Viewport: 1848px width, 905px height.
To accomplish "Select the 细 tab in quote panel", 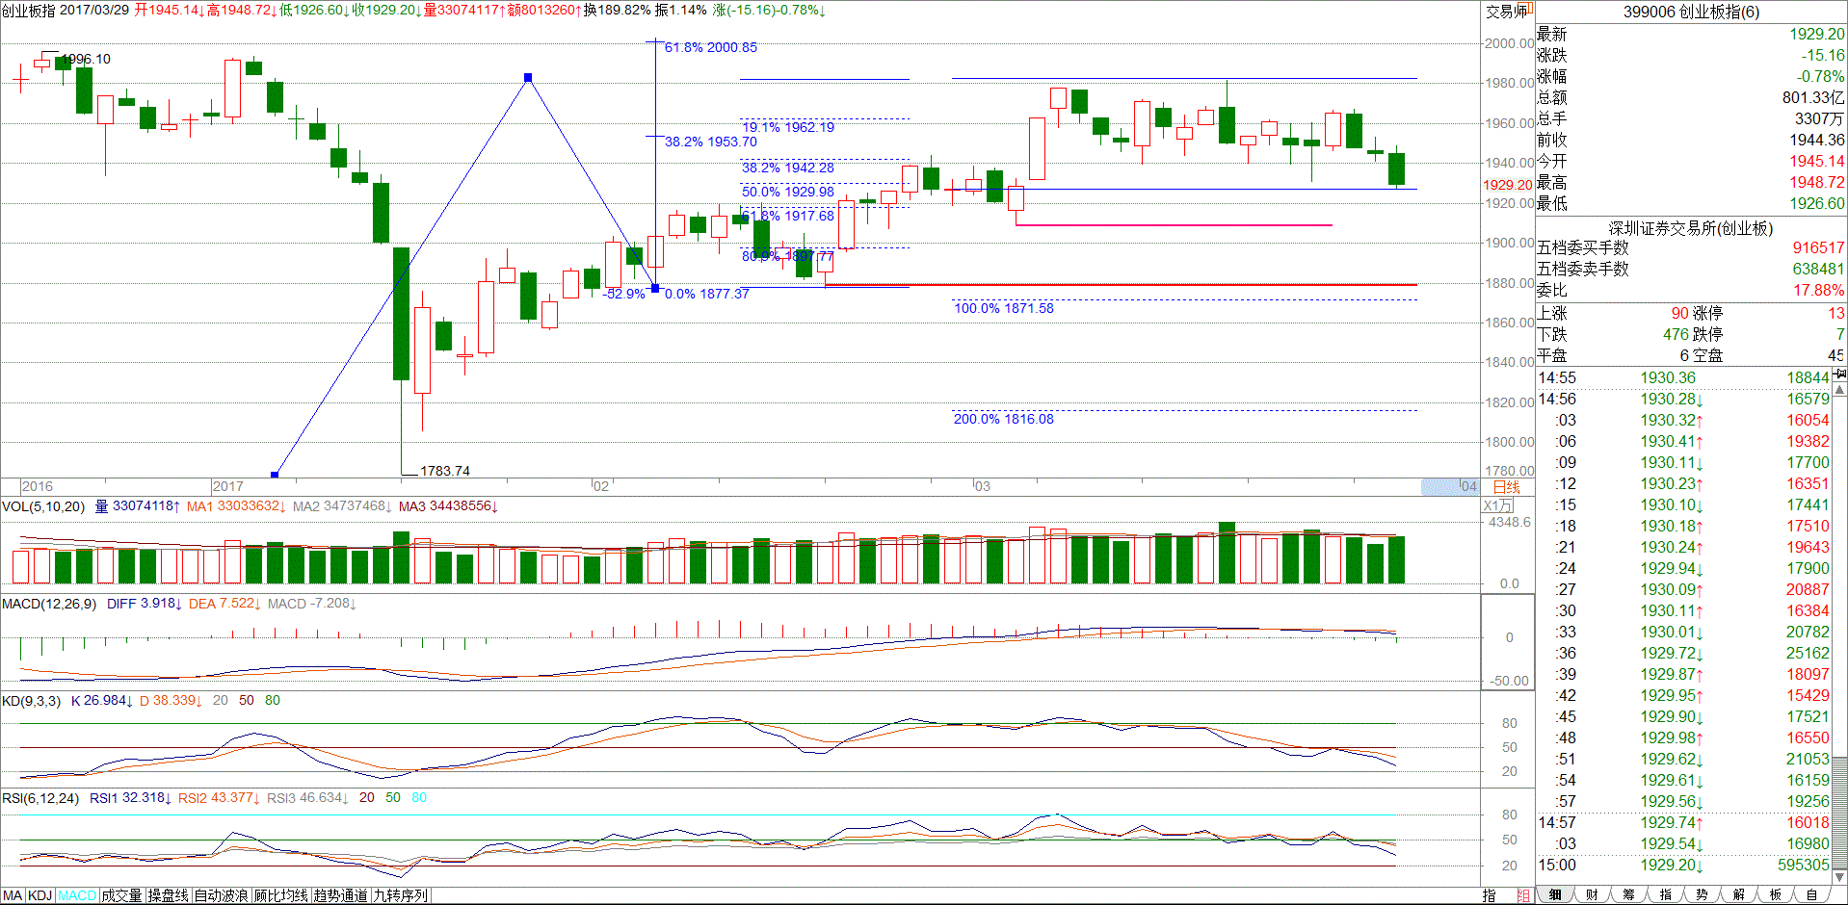I will coord(1554,894).
